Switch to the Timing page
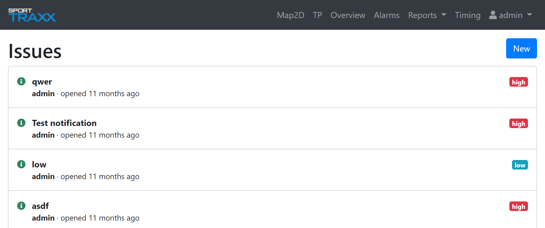 (468, 15)
